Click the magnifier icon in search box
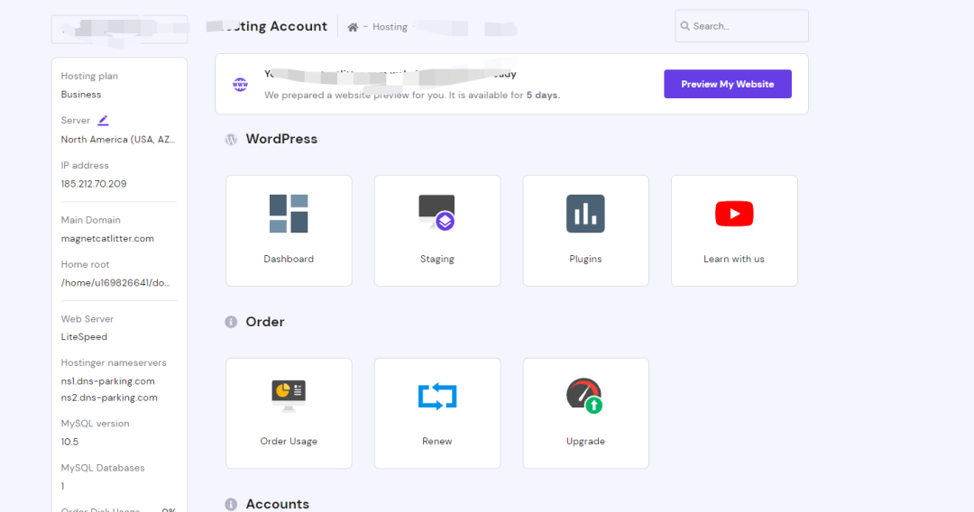Screen dimensions: 974x512 pos(685,26)
